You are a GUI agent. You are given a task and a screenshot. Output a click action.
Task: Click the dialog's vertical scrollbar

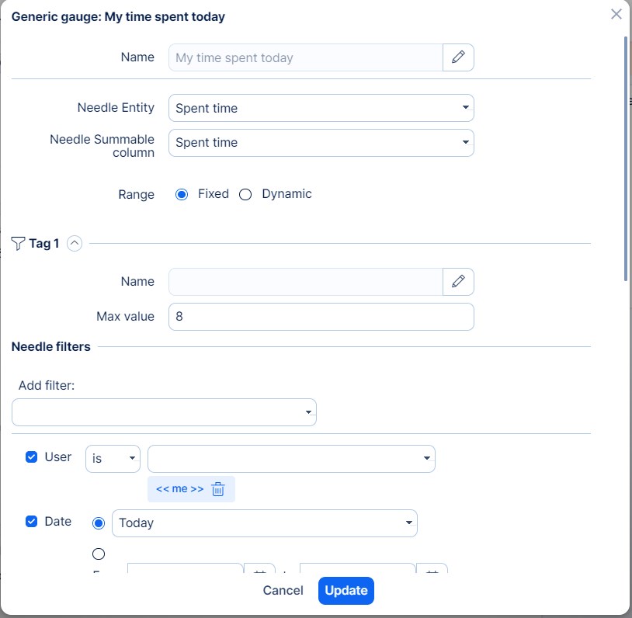626,155
